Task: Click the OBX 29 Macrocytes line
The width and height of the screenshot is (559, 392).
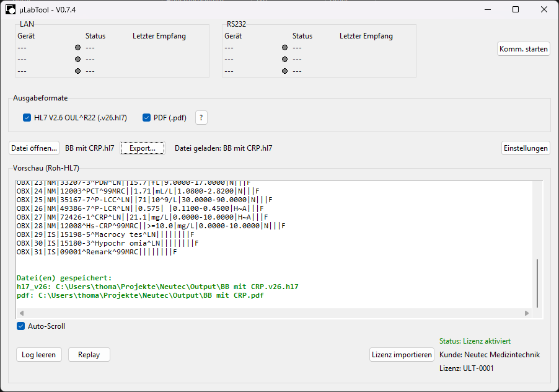Action: click(105, 234)
